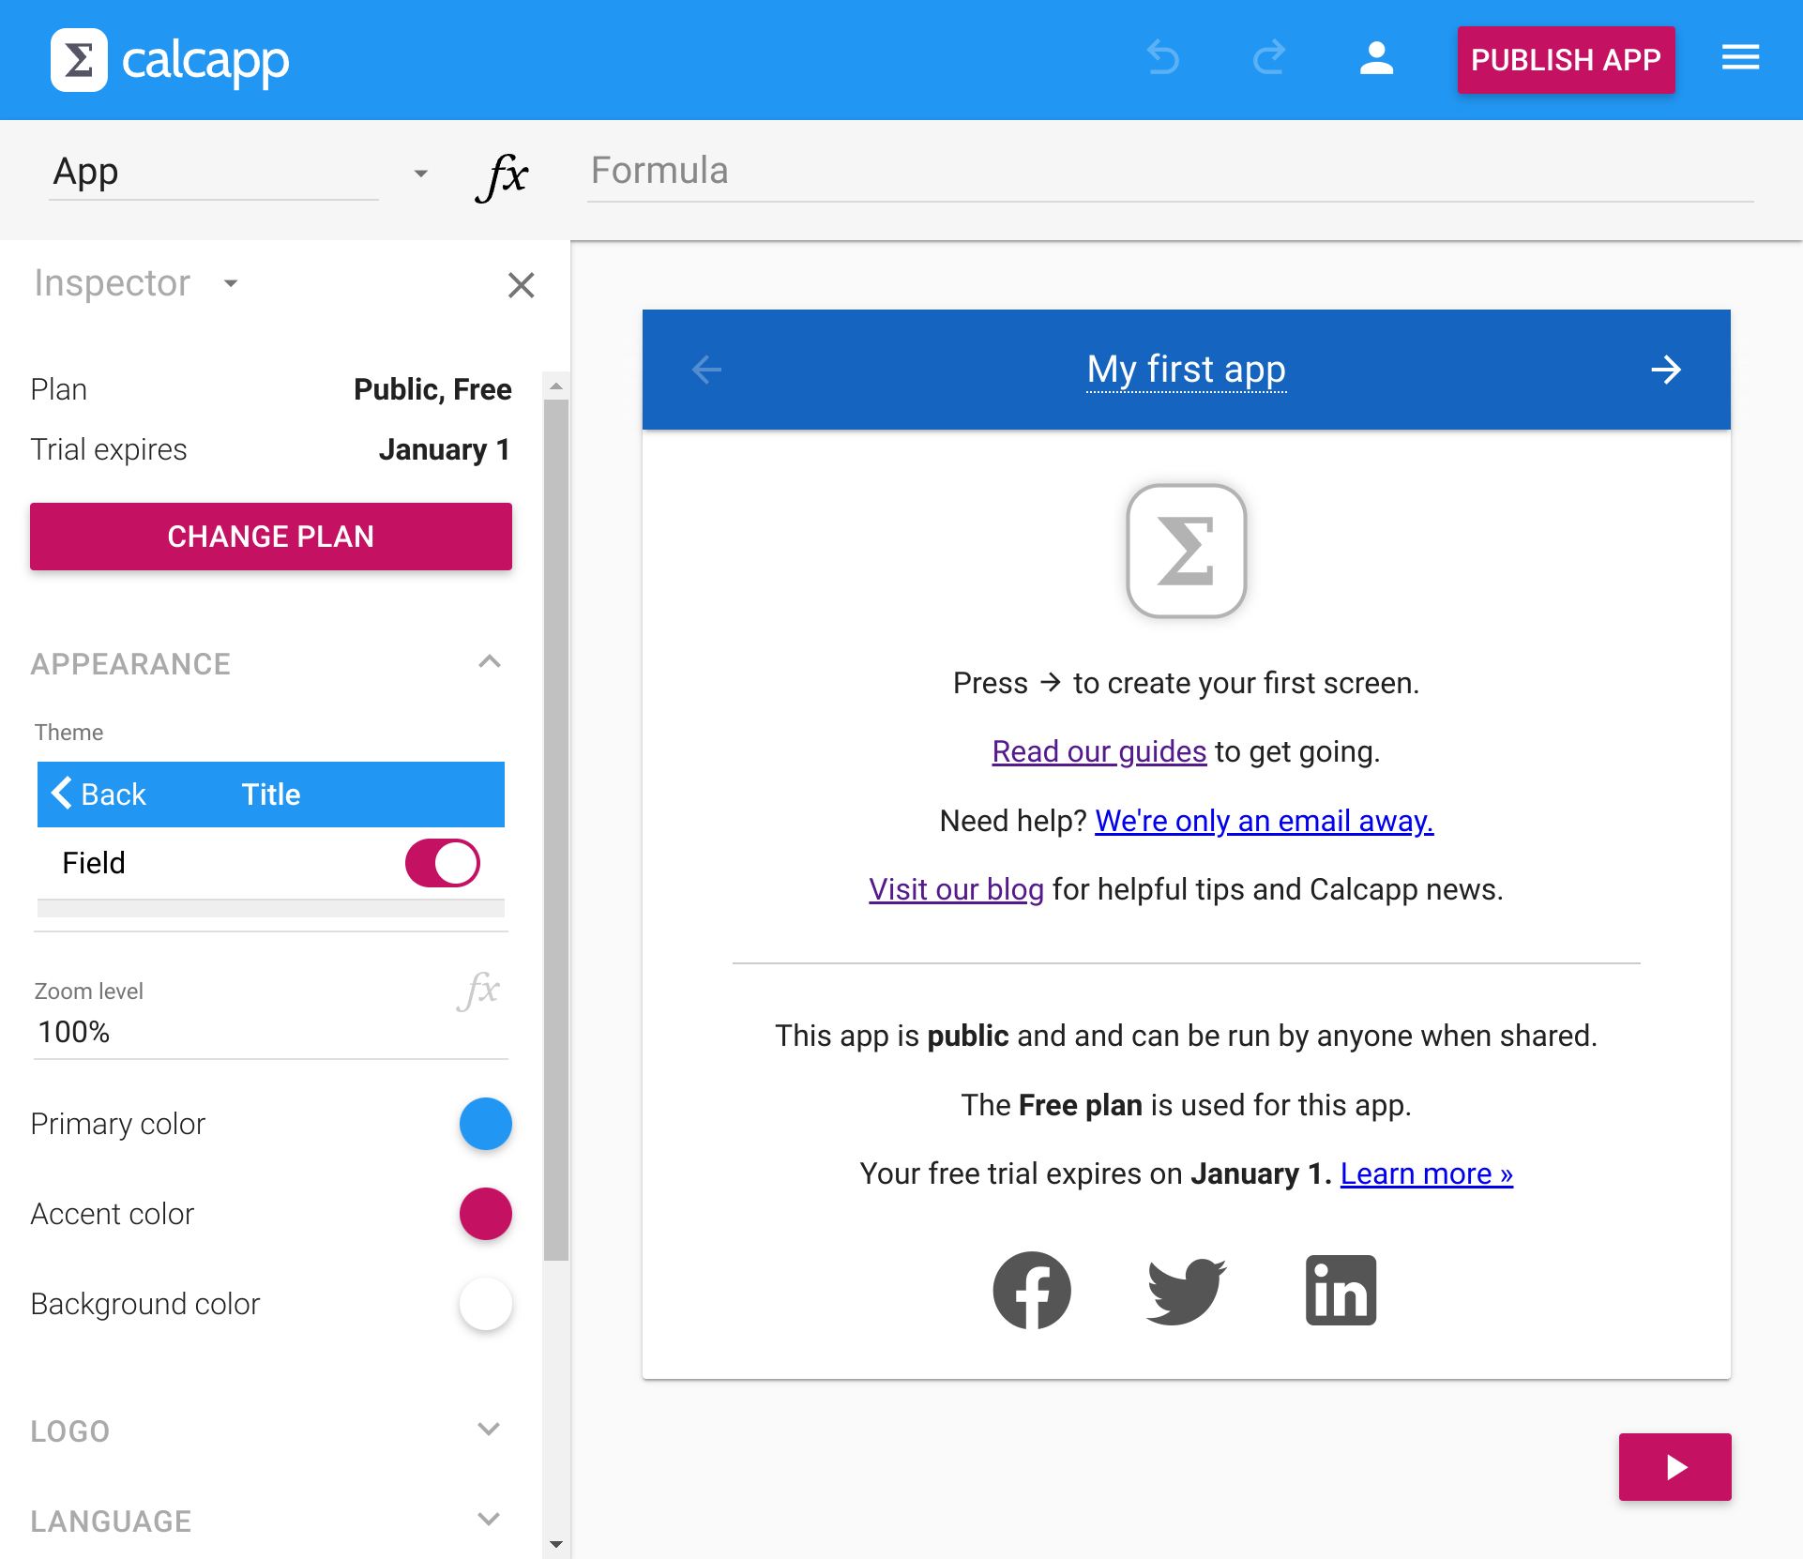Image resolution: width=1803 pixels, height=1559 pixels.
Task: Share on Twitter icon
Action: tap(1186, 1291)
